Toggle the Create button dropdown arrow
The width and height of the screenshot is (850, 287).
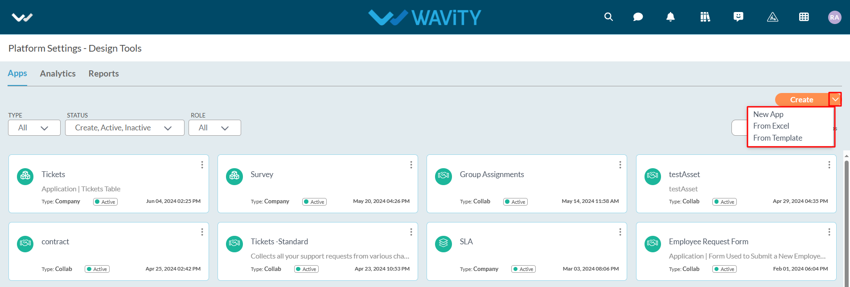point(835,99)
